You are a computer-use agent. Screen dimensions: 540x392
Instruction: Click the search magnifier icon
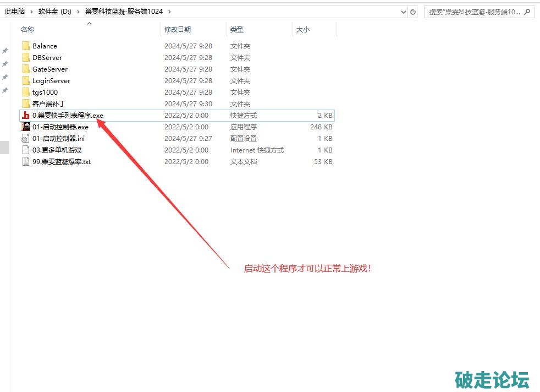(x=527, y=12)
